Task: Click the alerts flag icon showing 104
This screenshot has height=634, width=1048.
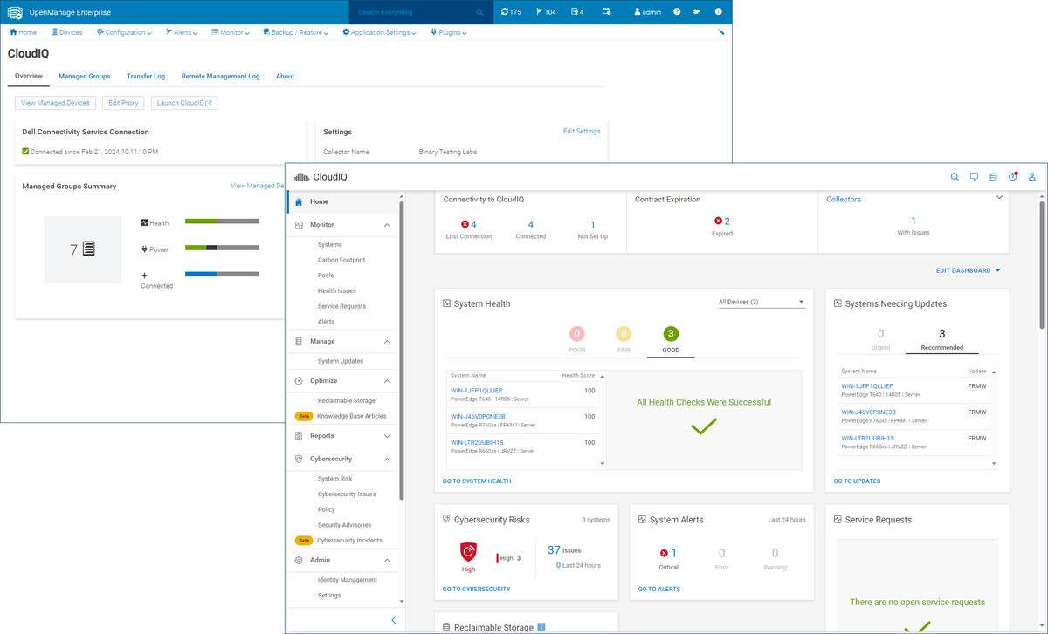Action: [540, 12]
